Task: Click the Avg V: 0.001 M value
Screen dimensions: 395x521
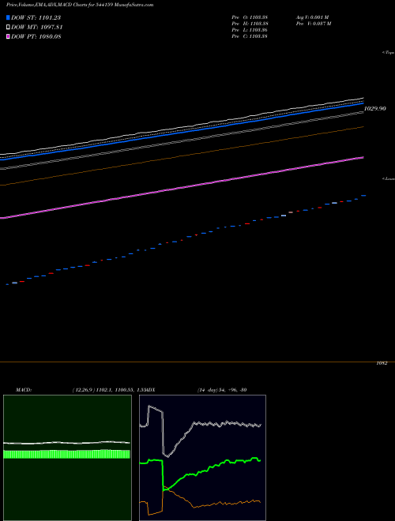Action: 313,17
